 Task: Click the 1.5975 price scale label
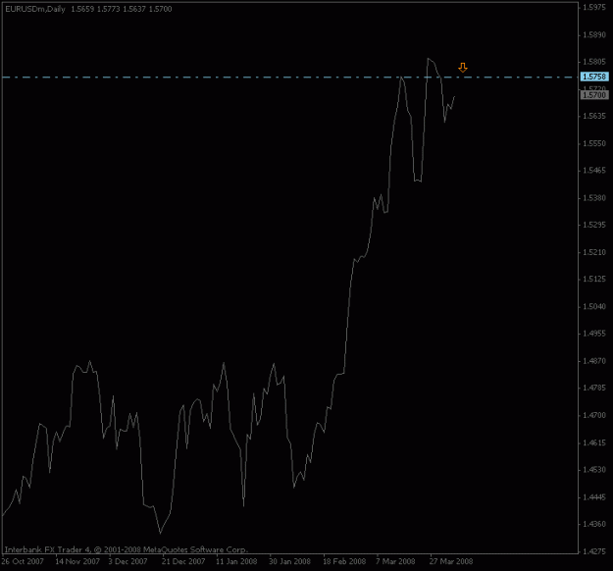(594, 8)
